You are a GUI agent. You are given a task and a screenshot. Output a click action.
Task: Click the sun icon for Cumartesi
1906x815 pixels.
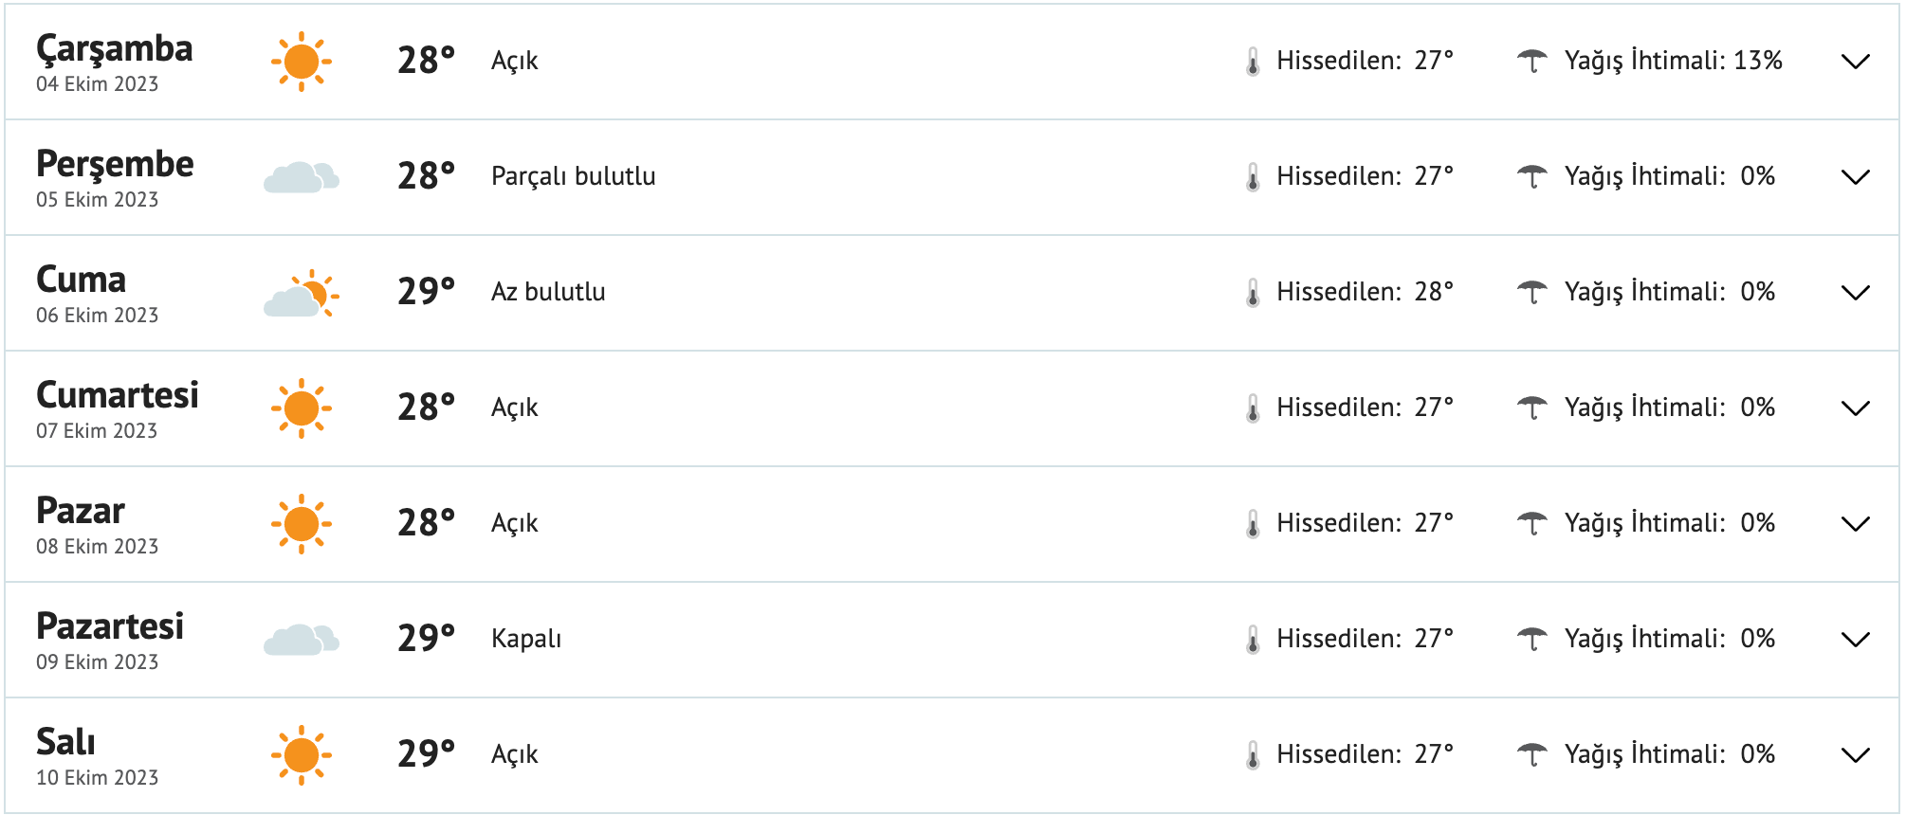[x=302, y=407]
